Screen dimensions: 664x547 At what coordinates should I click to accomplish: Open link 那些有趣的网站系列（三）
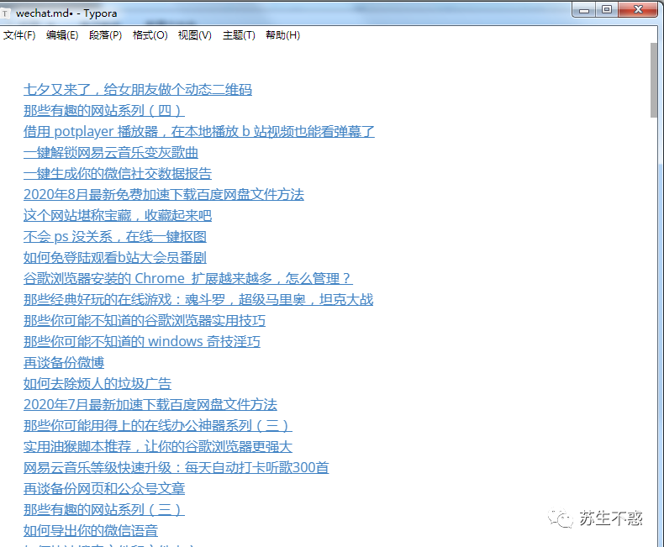coord(103,509)
